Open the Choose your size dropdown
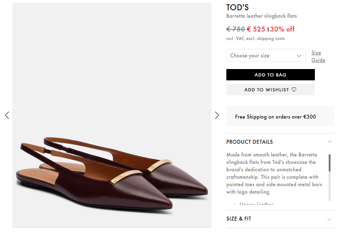Viewport: 362px width, 234px height. 262,56
